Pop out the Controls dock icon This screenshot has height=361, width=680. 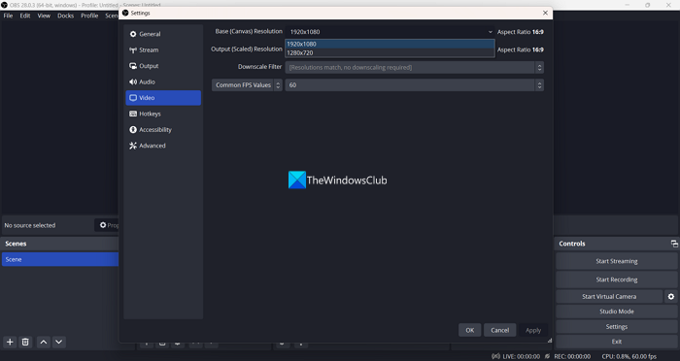pyautogui.click(x=674, y=244)
